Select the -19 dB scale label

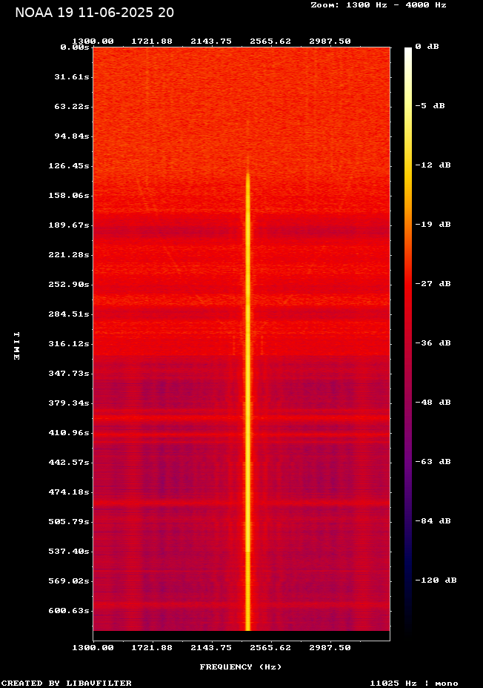(x=433, y=224)
